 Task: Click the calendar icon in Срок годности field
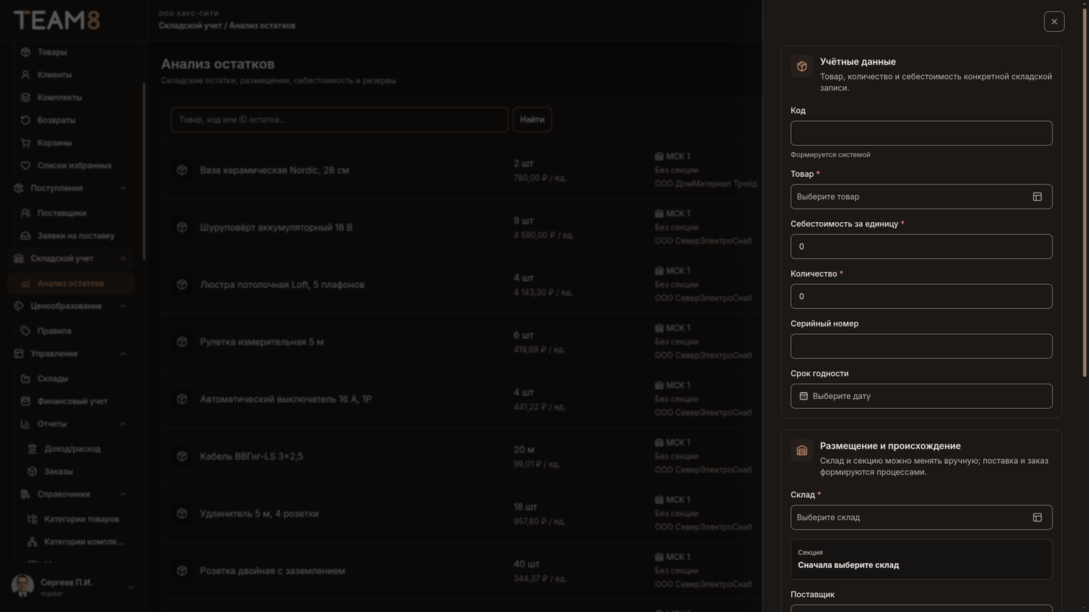point(803,396)
